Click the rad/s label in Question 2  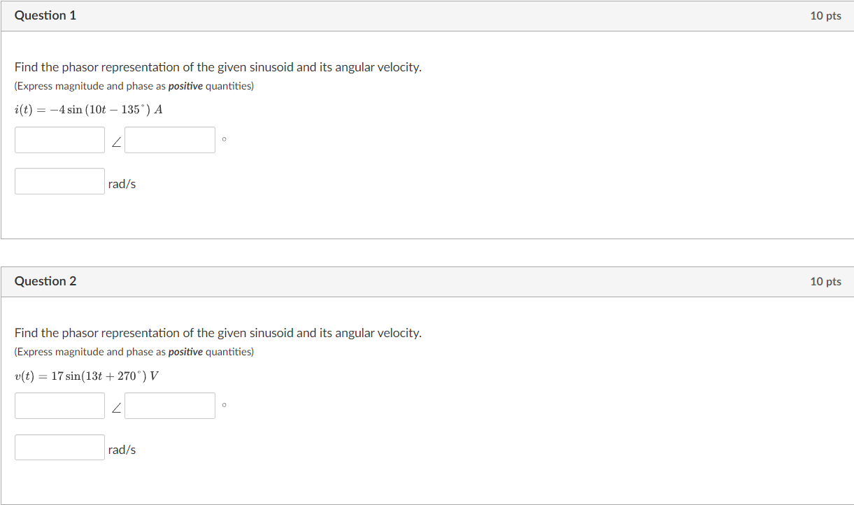click(x=122, y=448)
